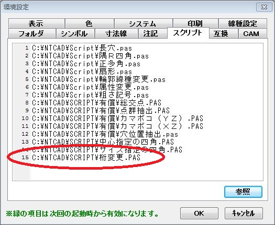
Task: Select the CAM tab
Action: pyautogui.click(x=252, y=33)
